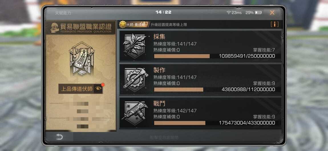
Task: Open the 製作 proficiency row
Action: 201,79
